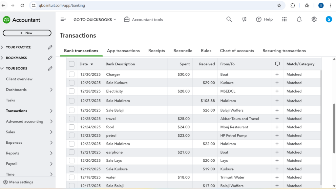Image resolution: width=336 pixels, height=189 pixels.
Task: Open the apps grid icon
Action: click(x=284, y=19)
